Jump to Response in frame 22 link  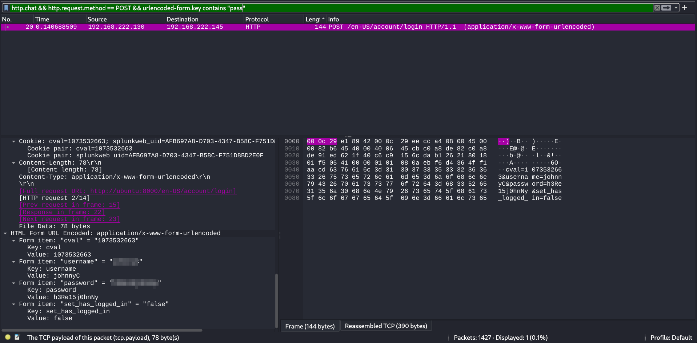(62, 212)
